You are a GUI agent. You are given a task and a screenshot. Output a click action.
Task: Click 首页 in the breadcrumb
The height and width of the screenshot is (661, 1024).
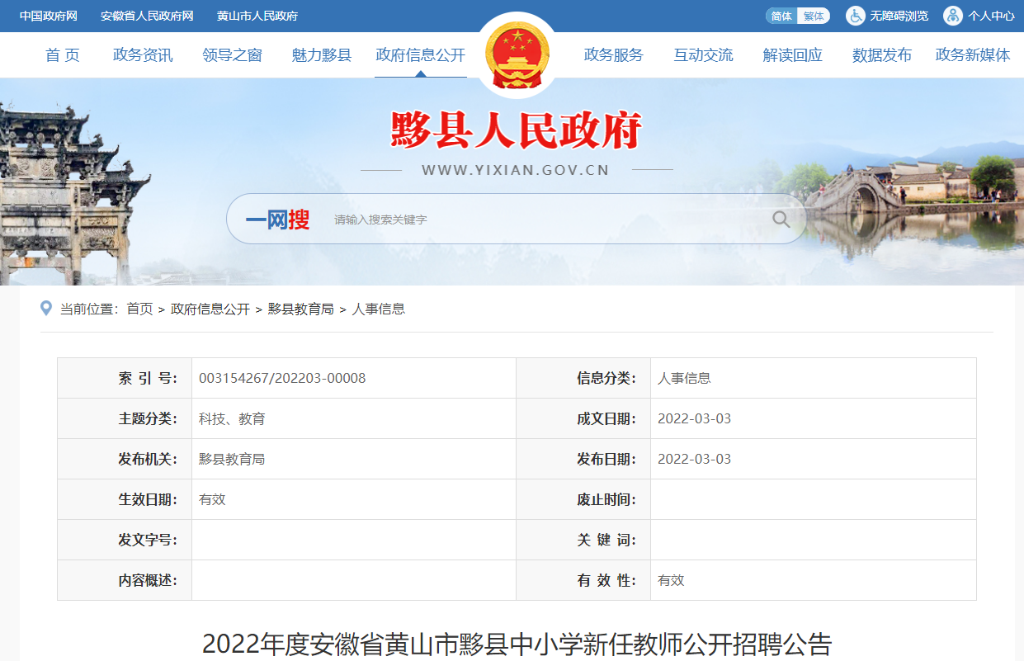[x=139, y=309]
